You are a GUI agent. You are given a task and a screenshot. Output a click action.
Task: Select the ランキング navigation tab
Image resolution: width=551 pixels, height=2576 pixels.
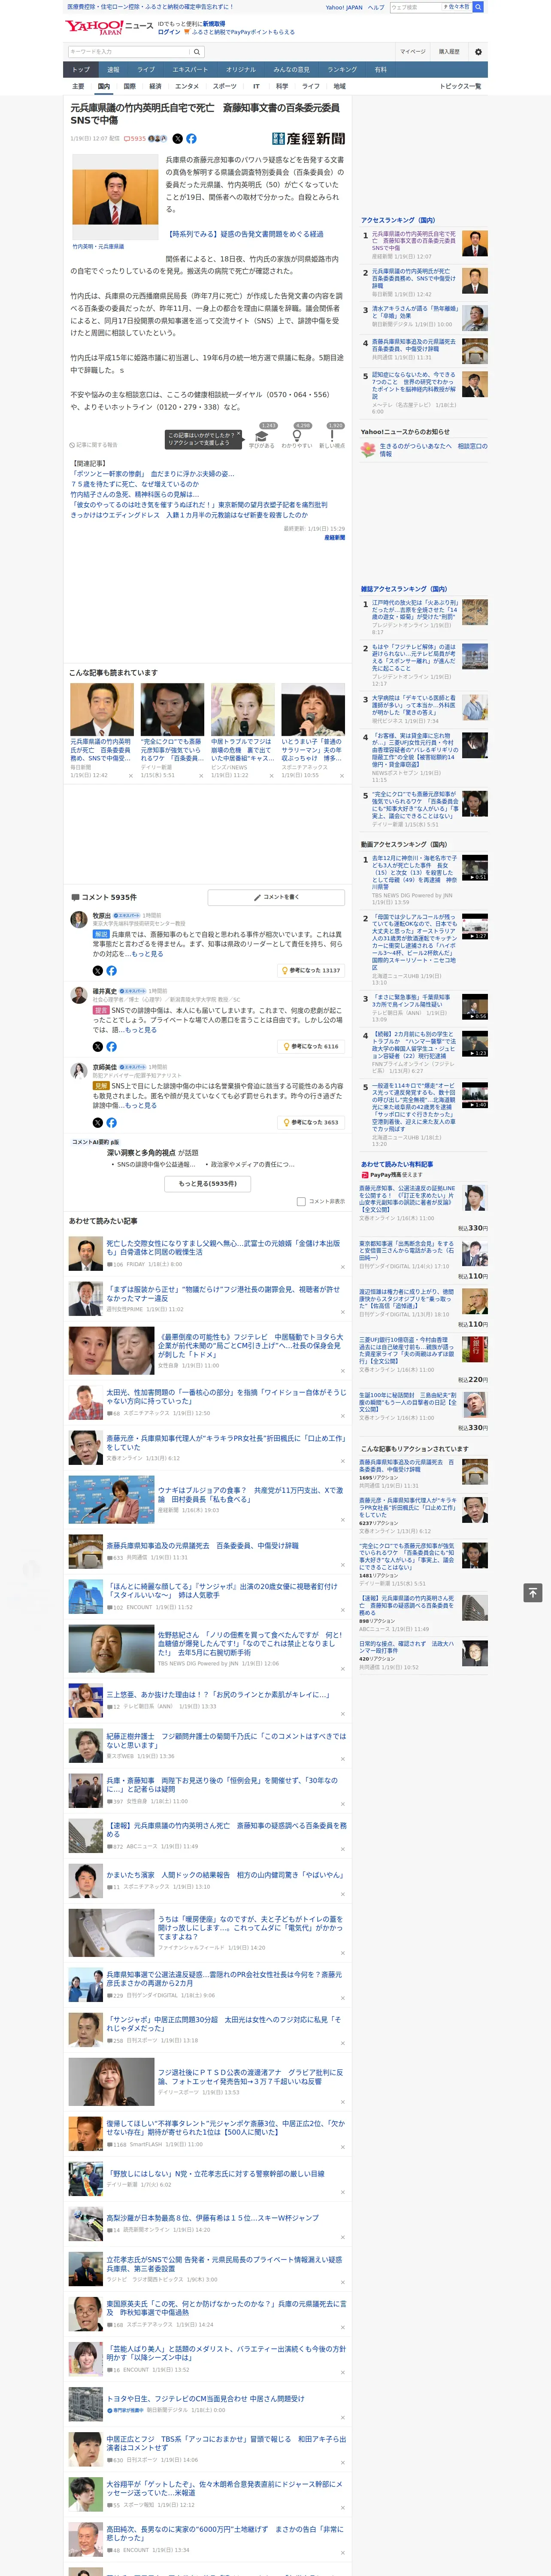tap(343, 70)
